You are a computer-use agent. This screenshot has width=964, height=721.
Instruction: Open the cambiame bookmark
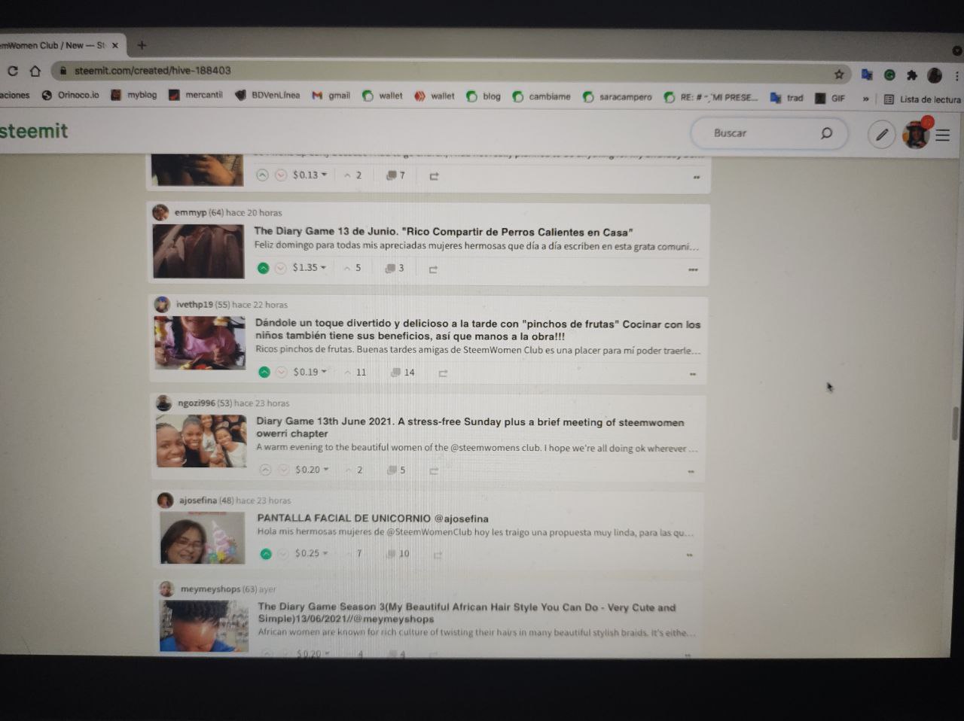coord(541,97)
